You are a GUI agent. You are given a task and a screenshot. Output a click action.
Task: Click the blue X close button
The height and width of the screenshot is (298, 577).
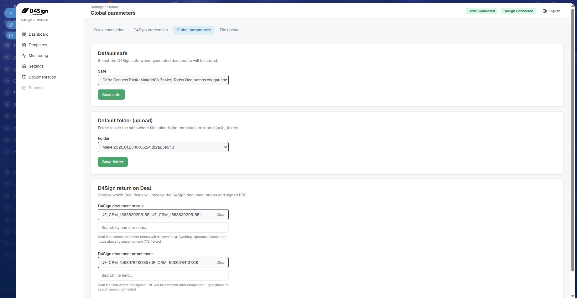(11, 13)
